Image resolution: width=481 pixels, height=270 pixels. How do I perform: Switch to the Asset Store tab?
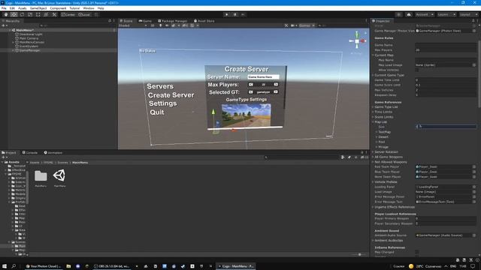tap(204, 21)
